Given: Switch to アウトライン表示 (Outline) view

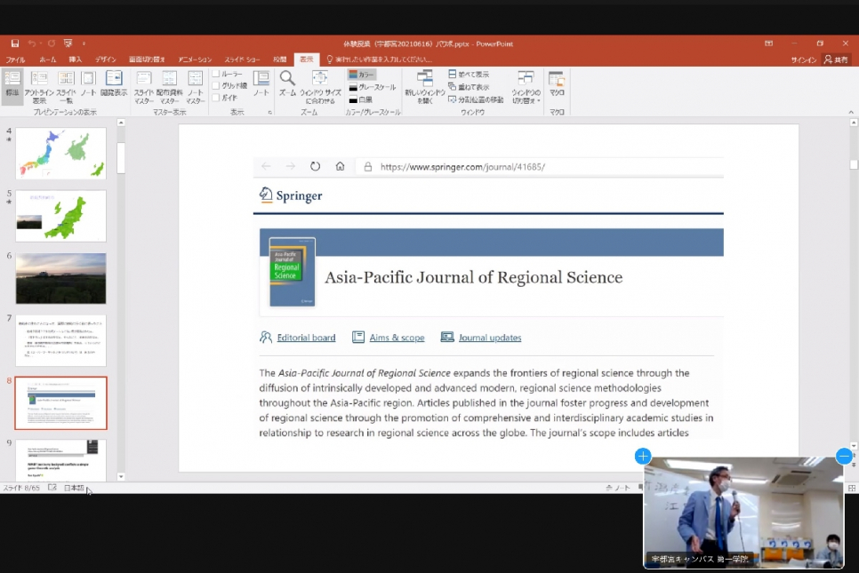Looking at the screenshot, I should click(39, 86).
